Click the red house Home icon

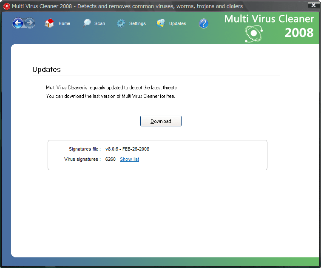point(49,23)
